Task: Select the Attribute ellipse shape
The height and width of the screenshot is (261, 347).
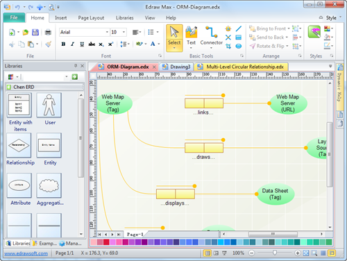Action: 19,190
